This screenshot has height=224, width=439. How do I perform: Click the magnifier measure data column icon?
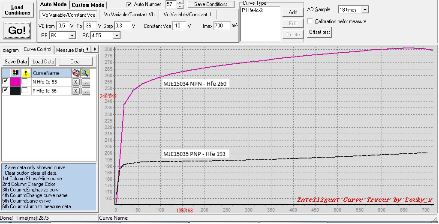point(85,73)
